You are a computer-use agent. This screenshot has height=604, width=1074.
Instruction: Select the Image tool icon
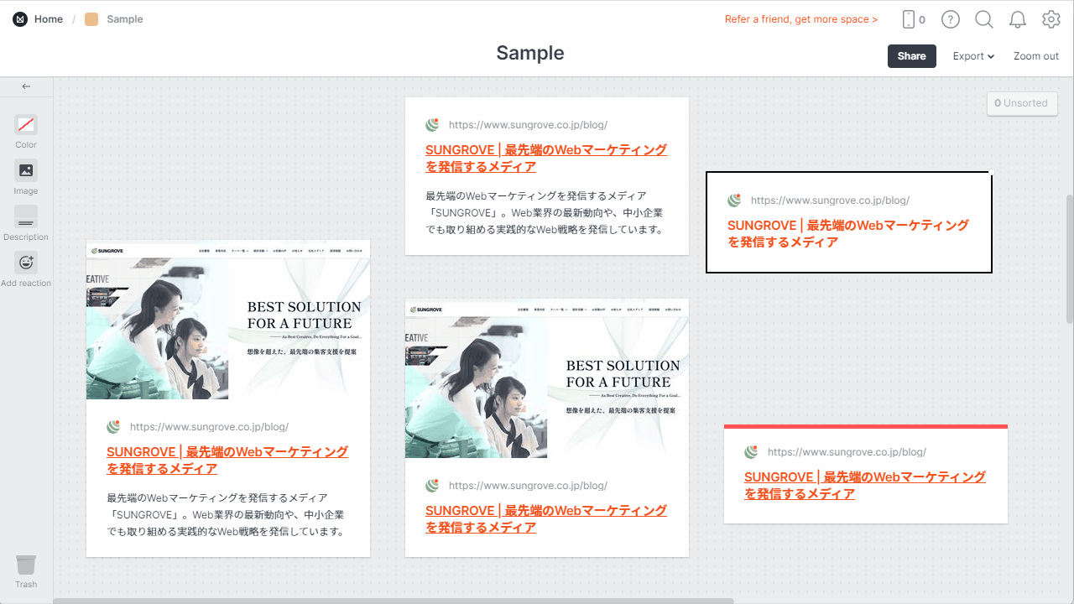pos(26,171)
